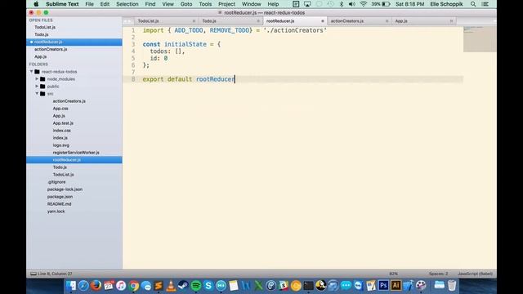Switch to the App.js tab
Viewport: 523px width, 294px height.
[401, 21]
